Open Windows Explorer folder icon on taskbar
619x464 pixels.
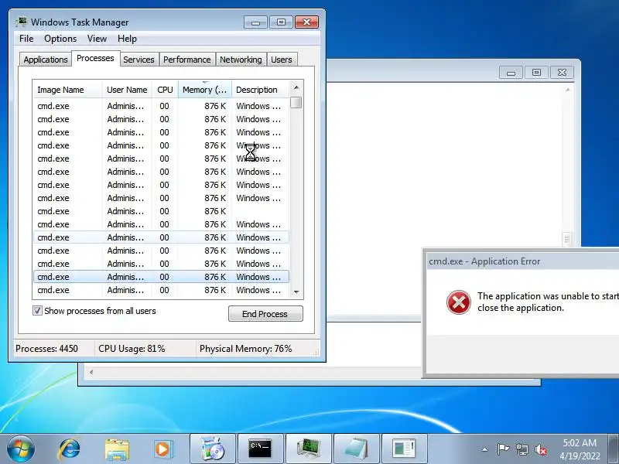117,449
